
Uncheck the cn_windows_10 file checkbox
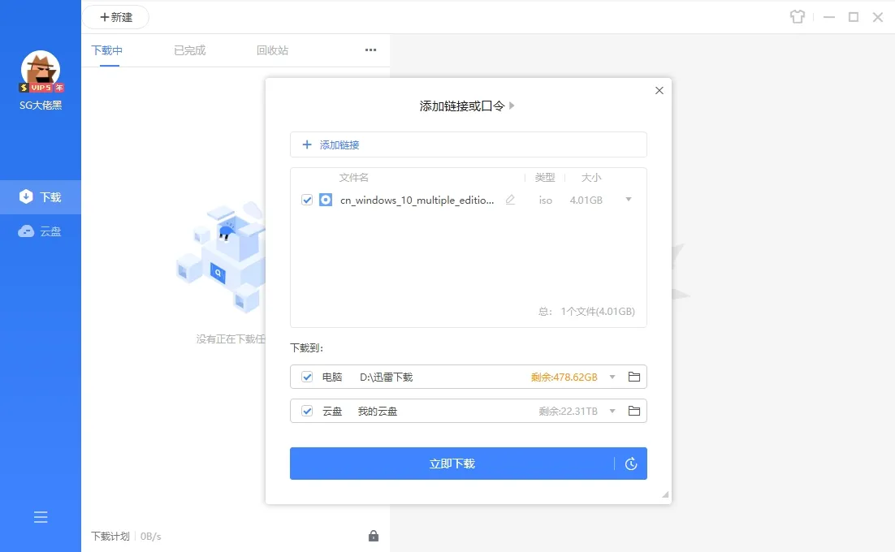point(307,200)
